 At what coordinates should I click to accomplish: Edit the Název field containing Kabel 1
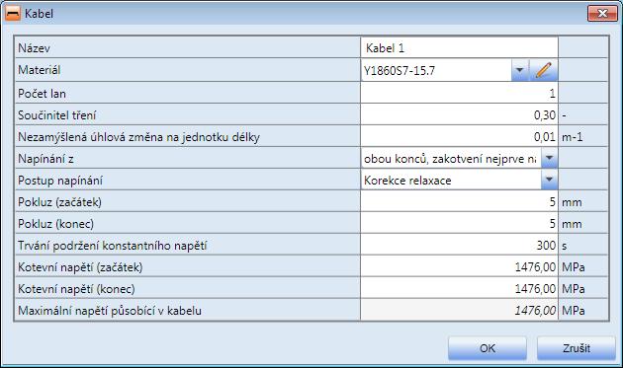coord(459,48)
